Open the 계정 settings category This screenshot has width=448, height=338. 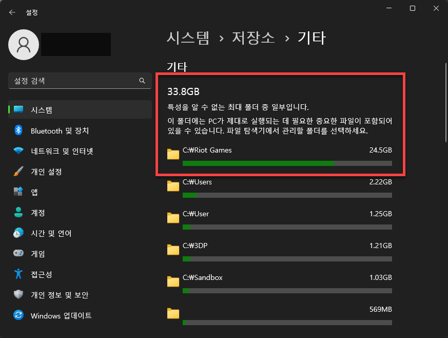(x=80, y=213)
